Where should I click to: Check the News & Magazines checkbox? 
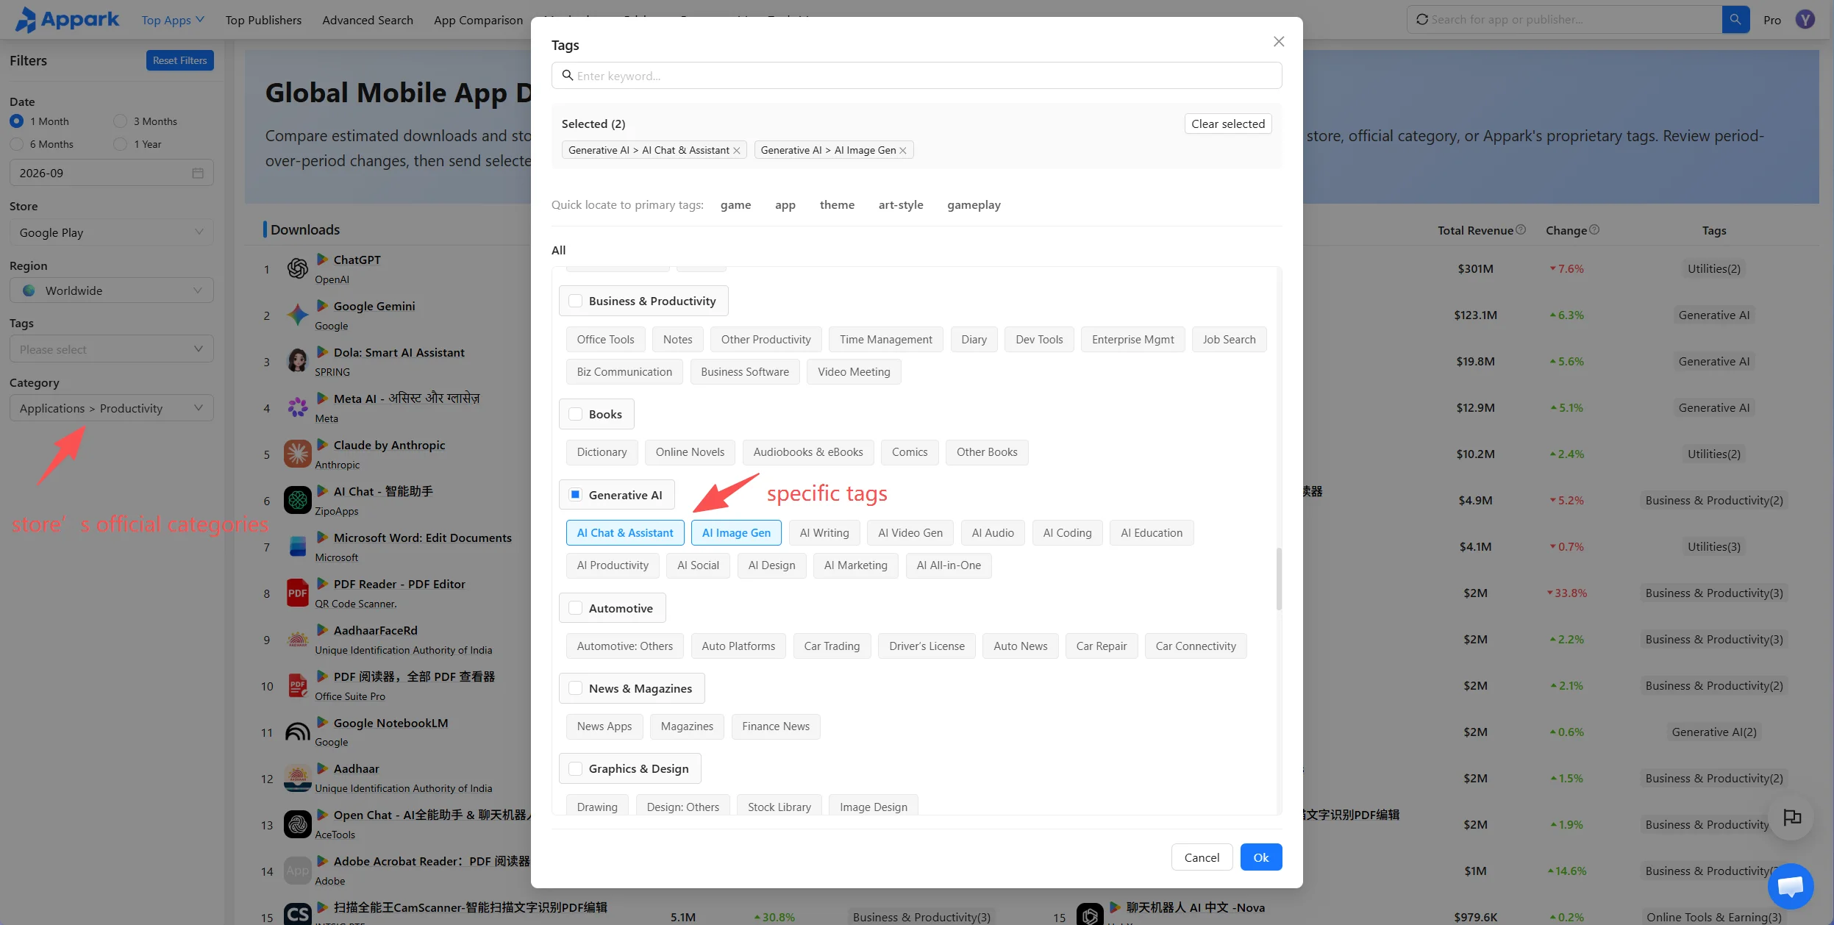[576, 688]
